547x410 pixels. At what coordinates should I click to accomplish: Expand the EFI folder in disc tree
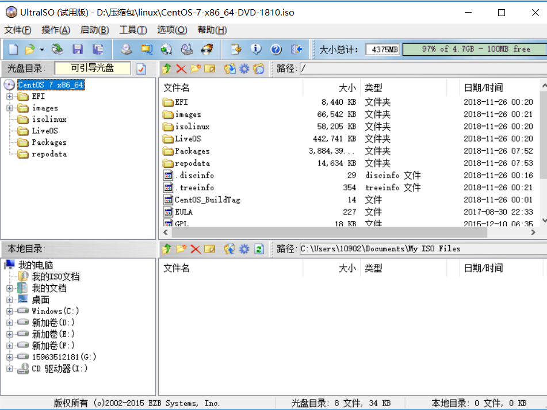[x=10, y=96]
